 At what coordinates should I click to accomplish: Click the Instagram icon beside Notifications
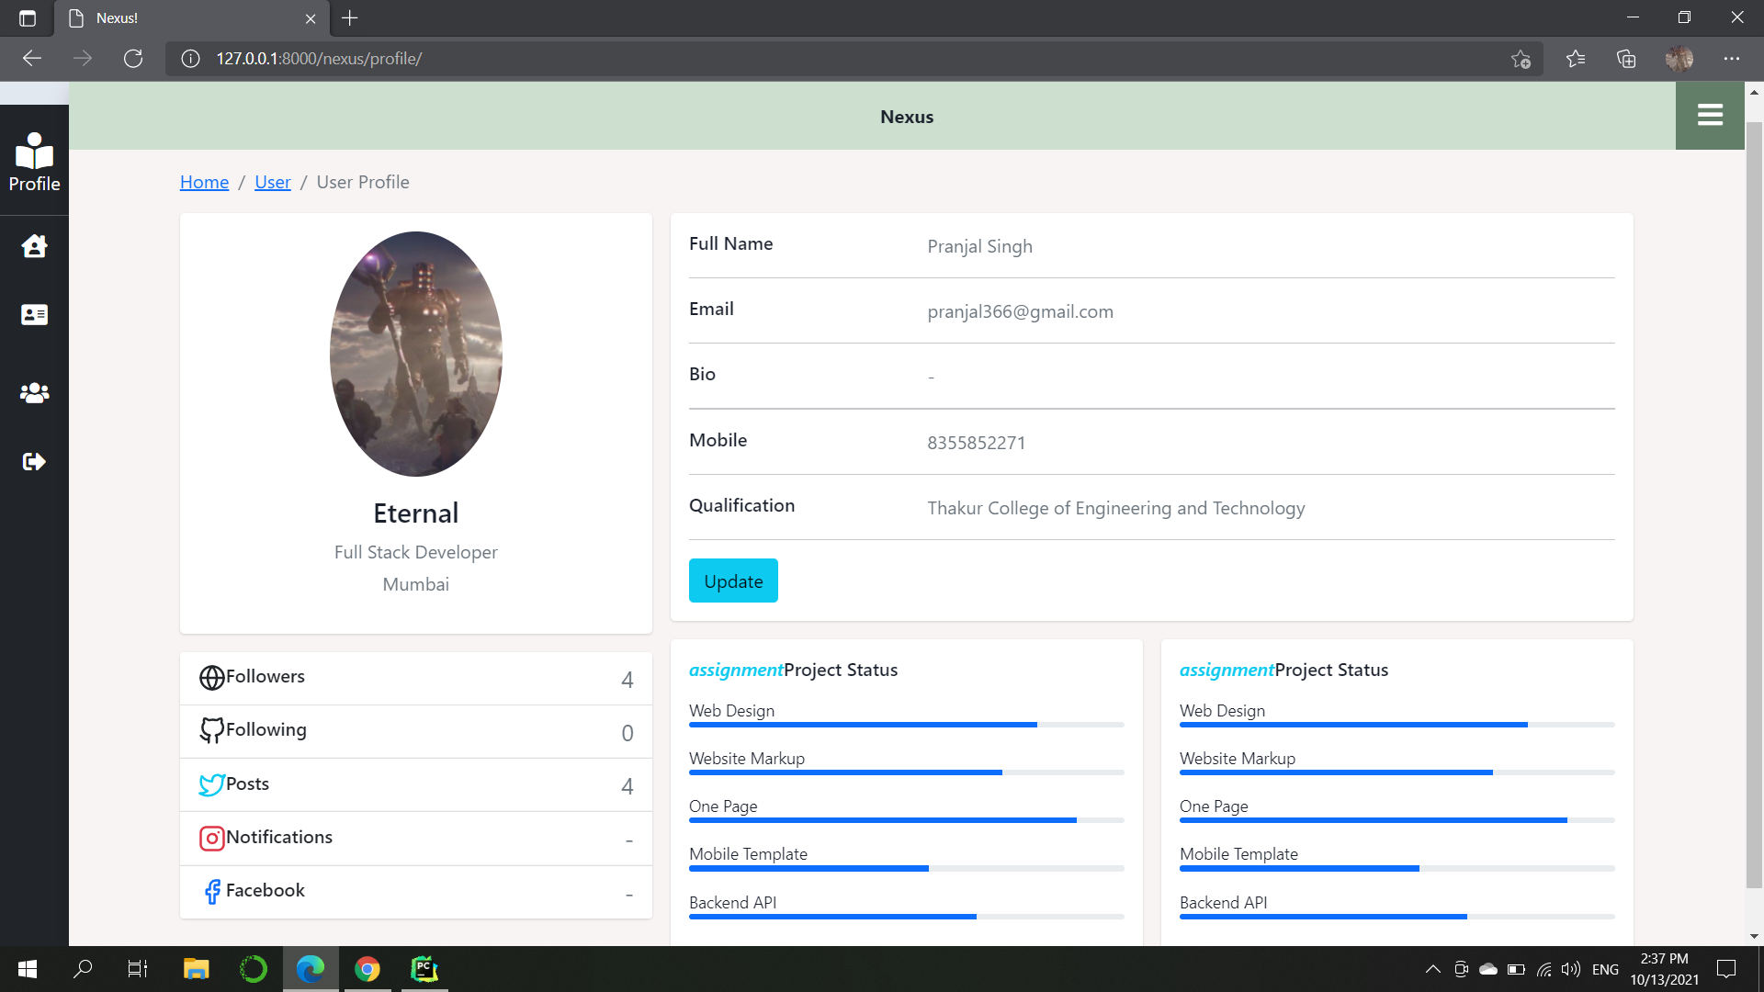(x=210, y=838)
